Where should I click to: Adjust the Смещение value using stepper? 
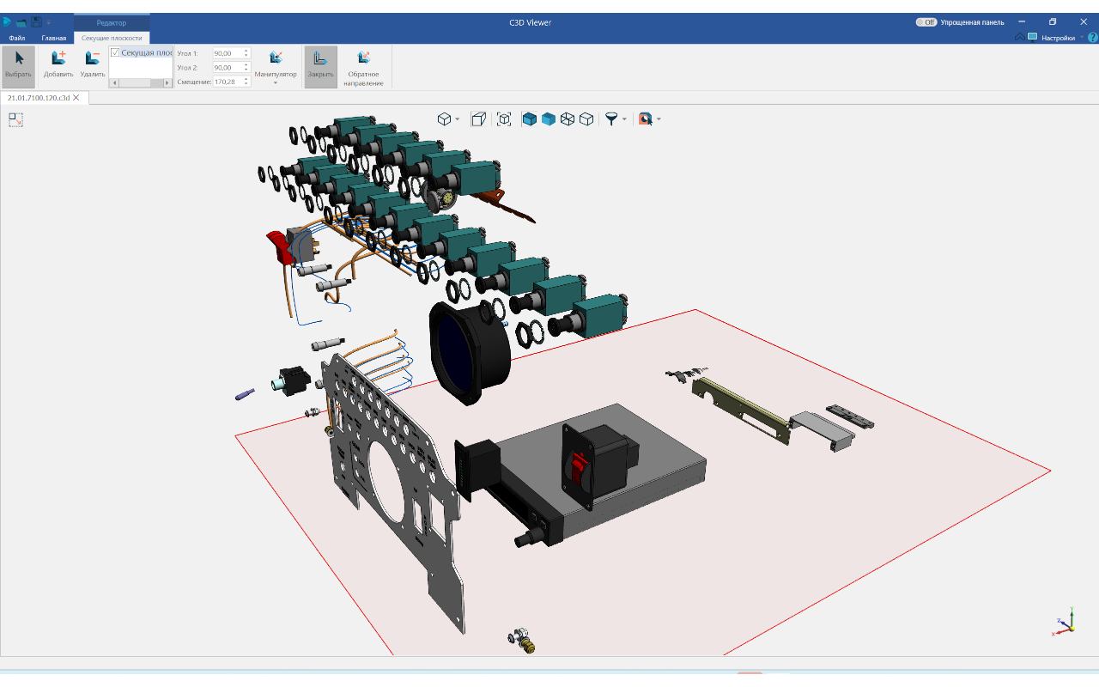(x=246, y=82)
